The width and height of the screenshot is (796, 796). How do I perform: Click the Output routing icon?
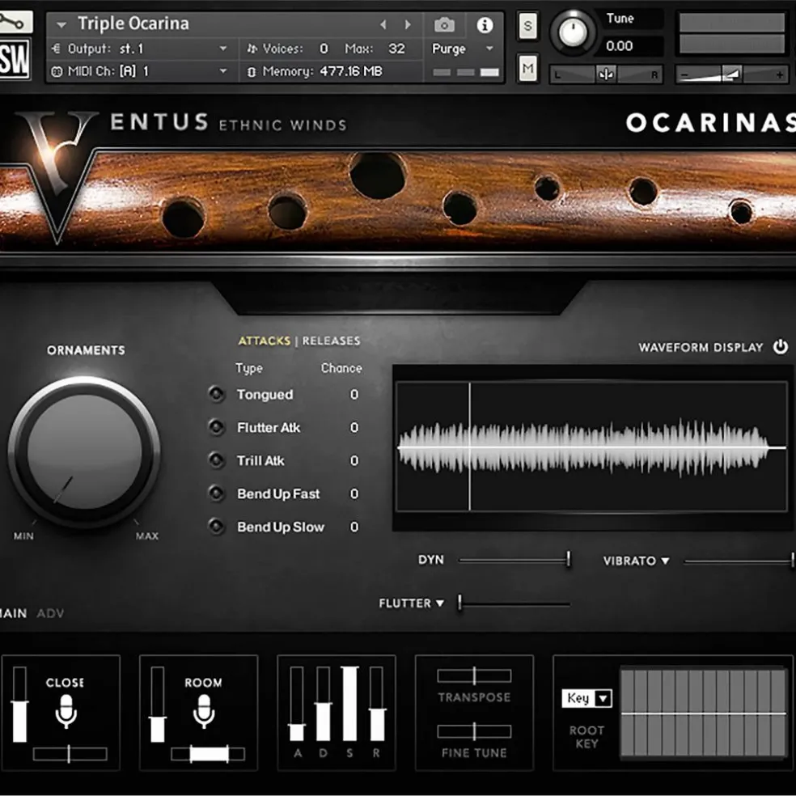pyautogui.click(x=57, y=49)
